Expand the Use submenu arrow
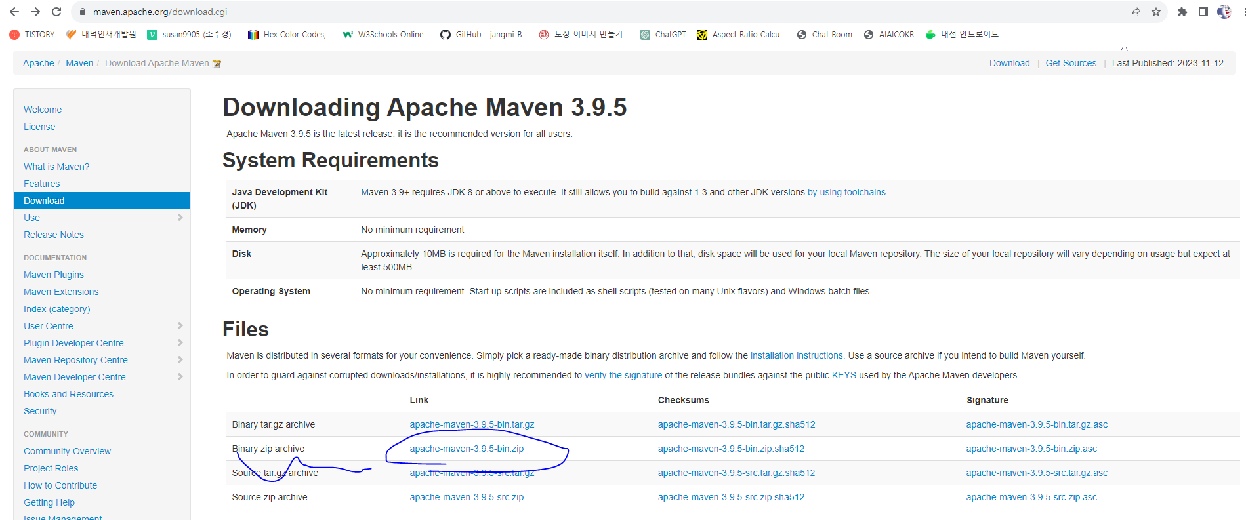 tap(180, 218)
